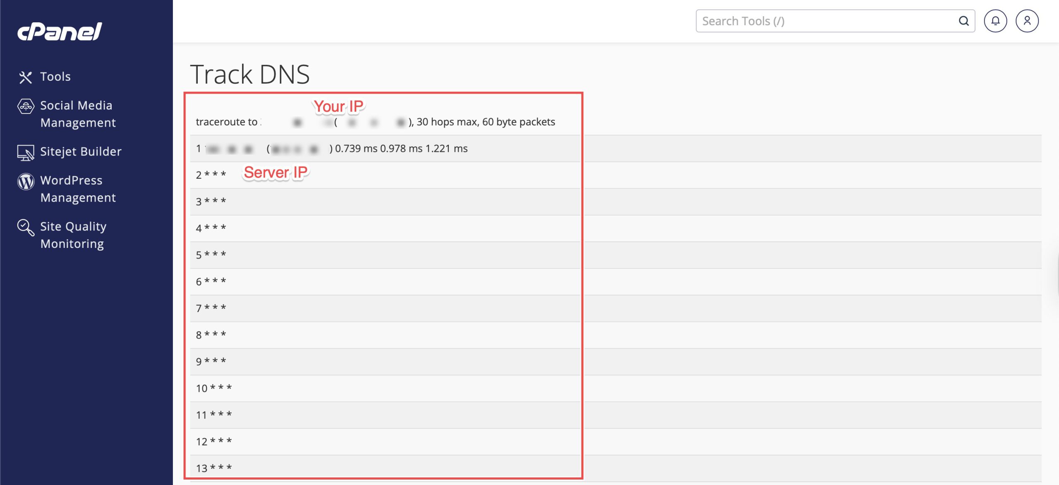Image resolution: width=1059 pixels, height=485 pixels.
Task: Click the cPanel logo
Action: pyautogui.click(x=60, y=31)
